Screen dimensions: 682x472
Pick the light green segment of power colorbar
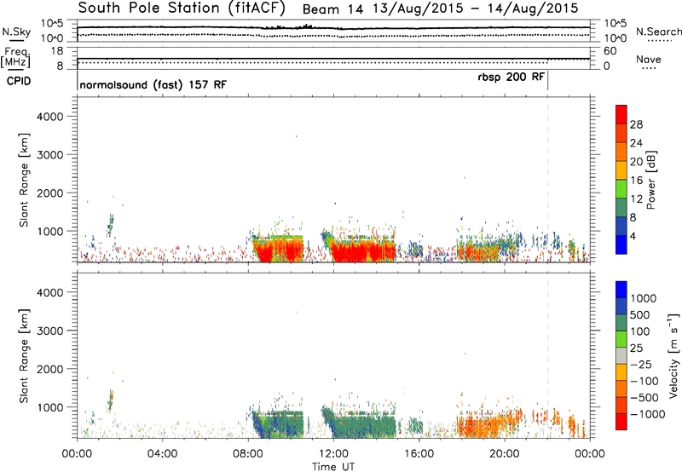621,189
